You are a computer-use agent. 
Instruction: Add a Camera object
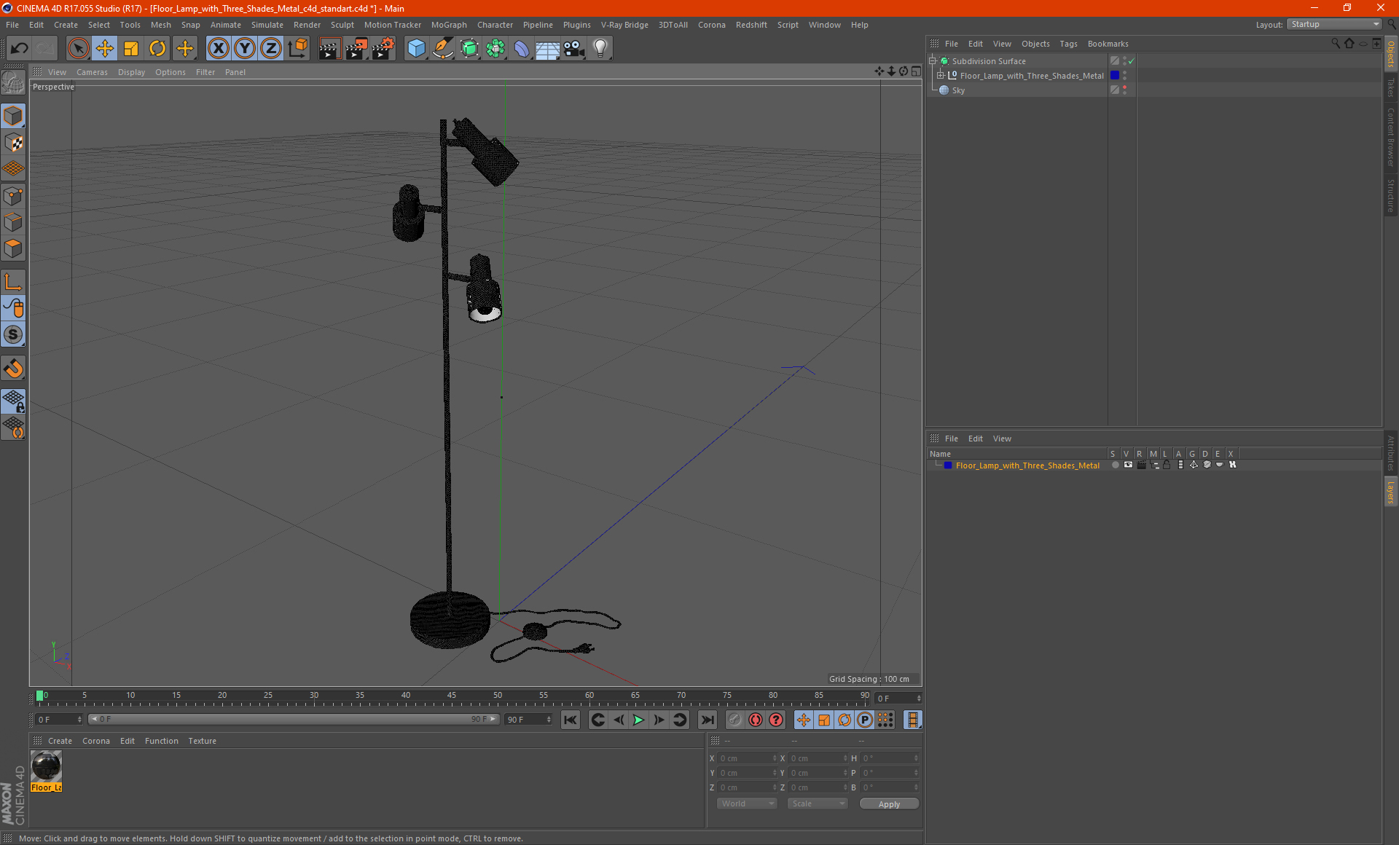pos(574,49)
